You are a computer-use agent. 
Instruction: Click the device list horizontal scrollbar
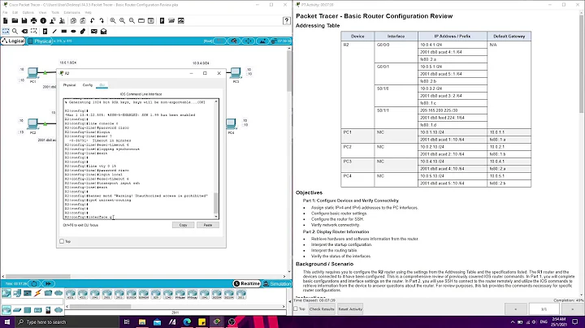pyautogui.click(x=101, y=306)
